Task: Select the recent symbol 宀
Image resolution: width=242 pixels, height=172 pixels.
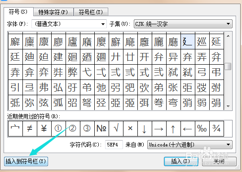Action: pos(15,128)
